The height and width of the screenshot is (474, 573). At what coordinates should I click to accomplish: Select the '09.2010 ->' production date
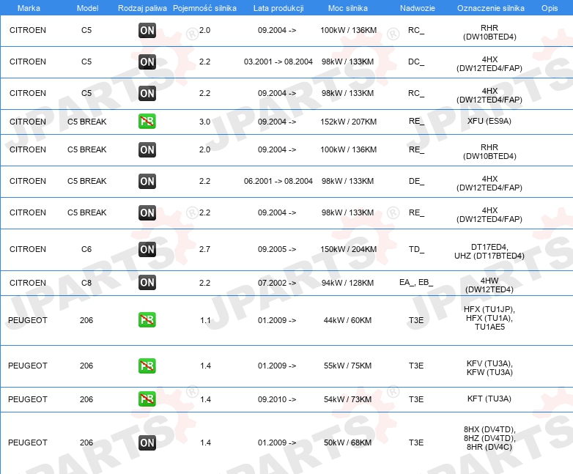[x=277, y=399]
